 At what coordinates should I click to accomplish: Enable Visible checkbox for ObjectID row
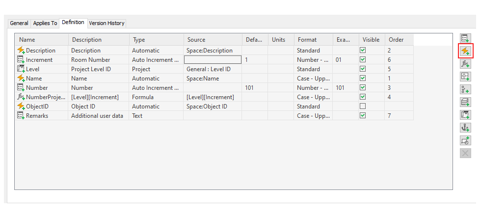[363, 107]
